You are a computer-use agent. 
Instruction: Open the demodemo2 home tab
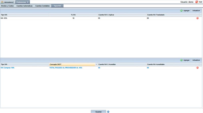pos(8,2)
